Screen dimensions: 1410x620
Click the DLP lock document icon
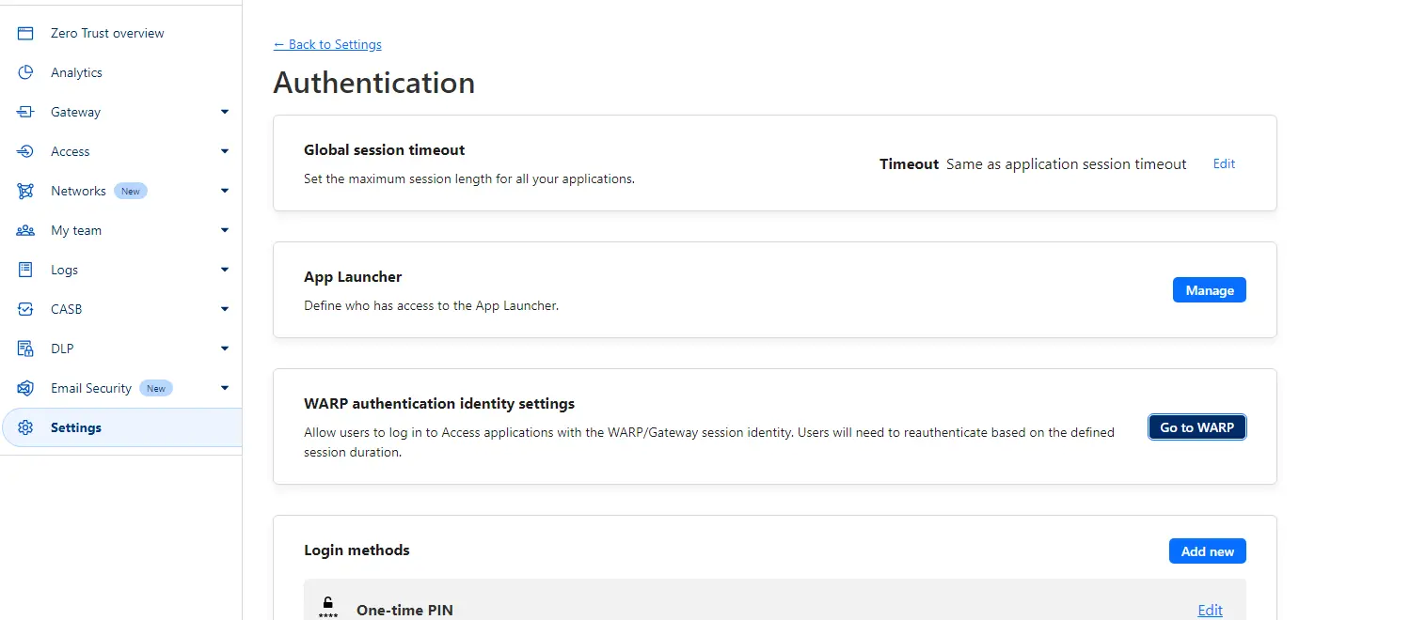pos(25,349)
